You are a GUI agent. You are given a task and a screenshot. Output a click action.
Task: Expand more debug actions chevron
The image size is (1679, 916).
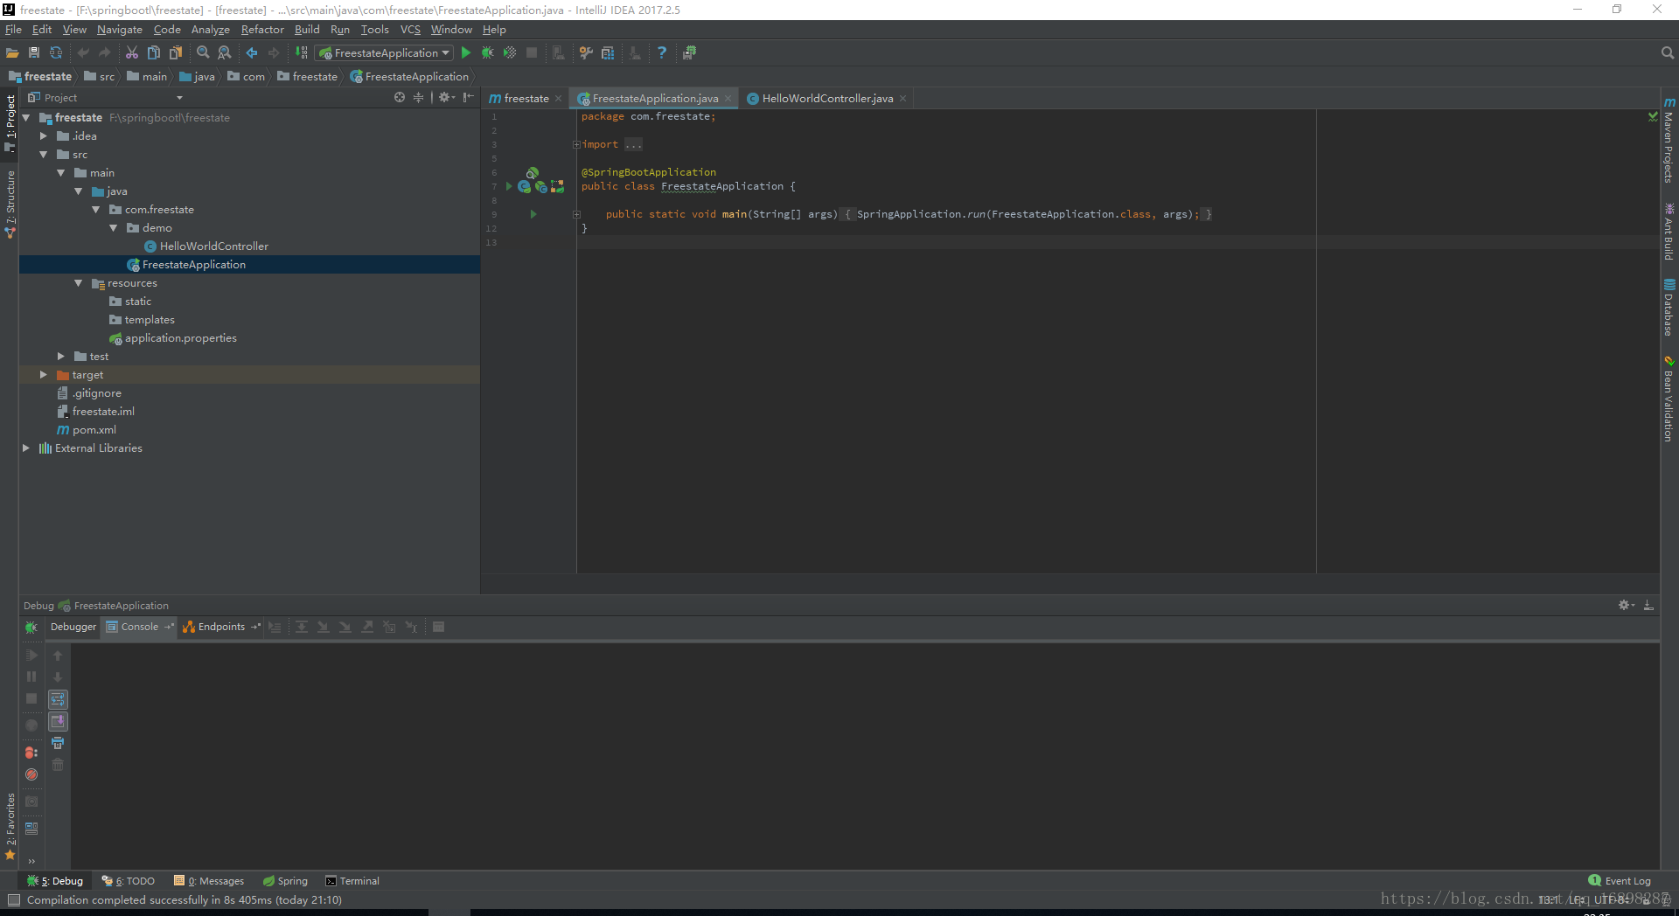click(31, 861)
